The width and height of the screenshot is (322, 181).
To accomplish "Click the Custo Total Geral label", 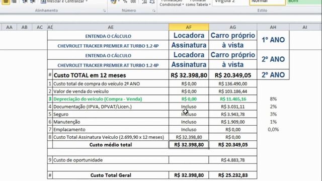I will pyautogui.click(x=111, y=175).
